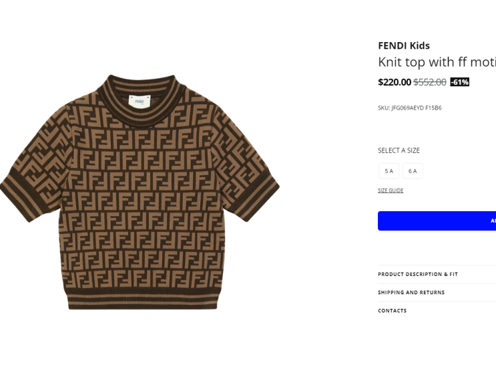Click the striped bottom hem of the sweater

pyautogui.click(x=143, y=299)
